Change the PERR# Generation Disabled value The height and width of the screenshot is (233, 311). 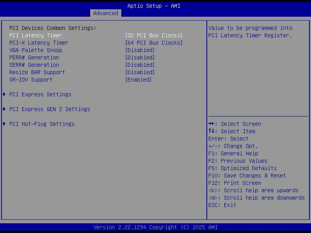[x=140, y=57]
